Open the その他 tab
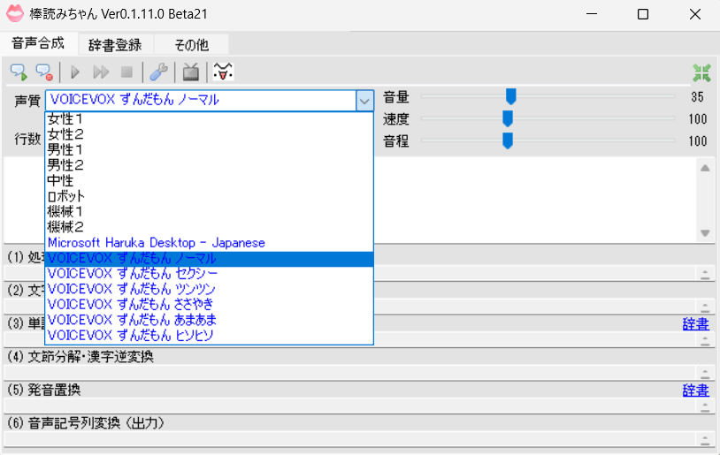The image size is (720, 455). click(191, 45)
